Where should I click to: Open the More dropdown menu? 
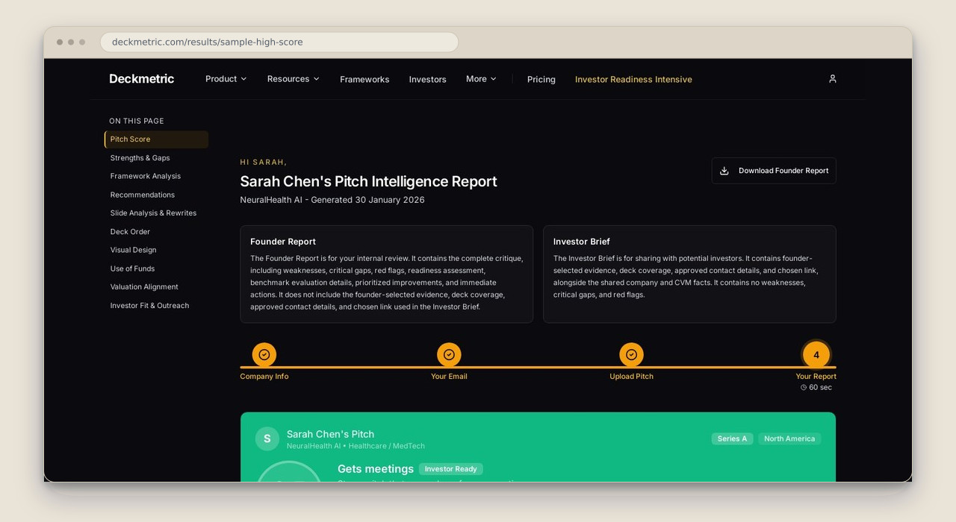(481, 79)
